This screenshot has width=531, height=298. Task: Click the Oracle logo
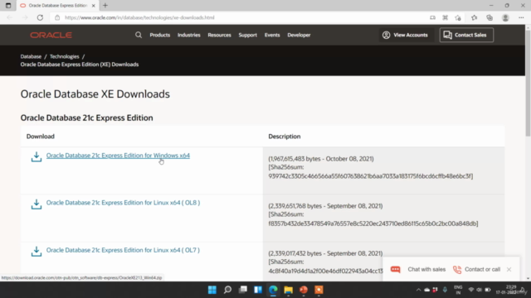[x=51, y=35]
